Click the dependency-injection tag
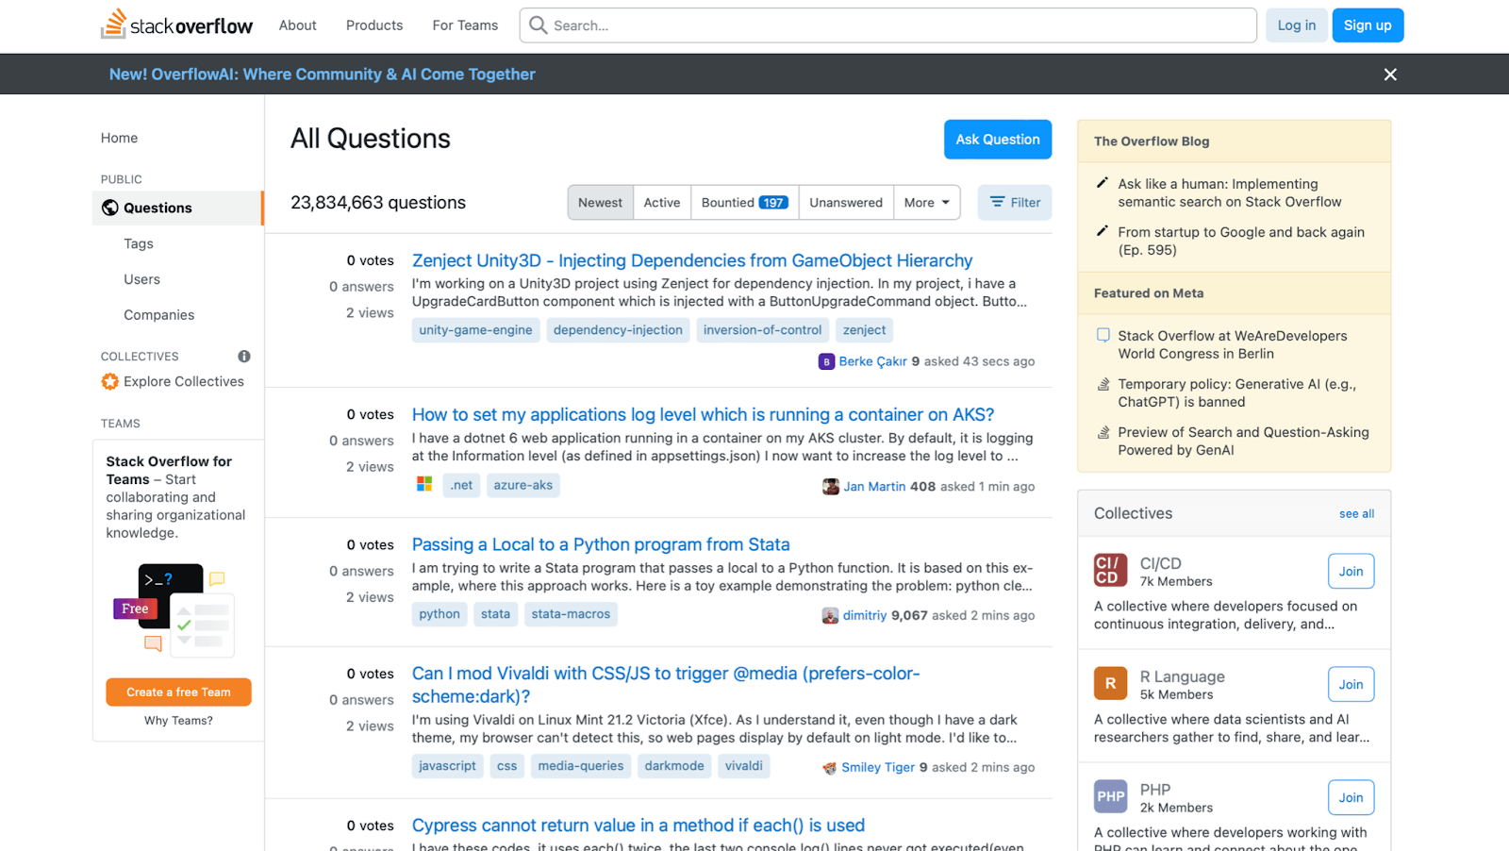Screen dimensions: 1509x851 pos(618,330)
